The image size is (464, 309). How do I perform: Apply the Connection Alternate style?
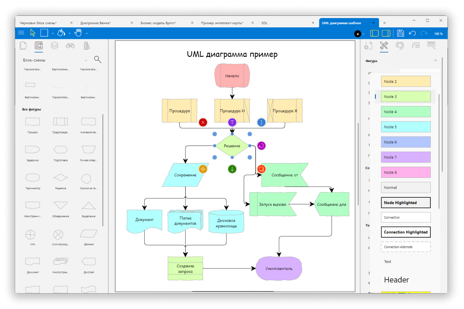(406, 247)
